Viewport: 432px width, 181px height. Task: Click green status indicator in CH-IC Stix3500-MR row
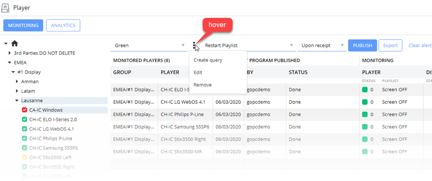click(365, 152)
